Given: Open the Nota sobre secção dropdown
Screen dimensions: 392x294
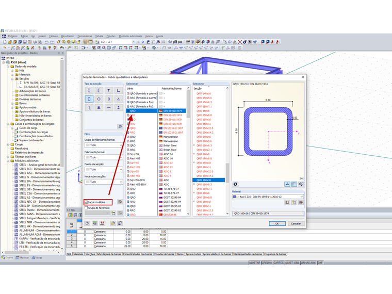Looking at the screenshot, I should pos(104,182).
